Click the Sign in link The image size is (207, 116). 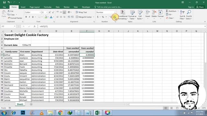pyautogui.click(x=191, y=7)
